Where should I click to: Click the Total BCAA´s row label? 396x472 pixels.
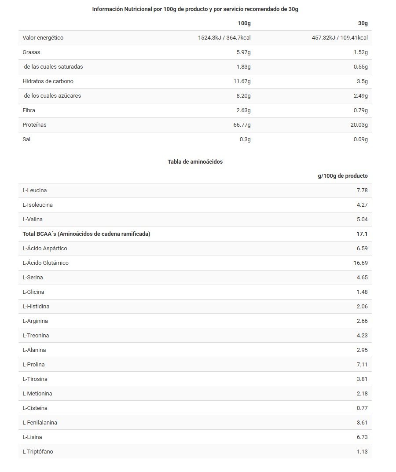[x=86, y=234]
